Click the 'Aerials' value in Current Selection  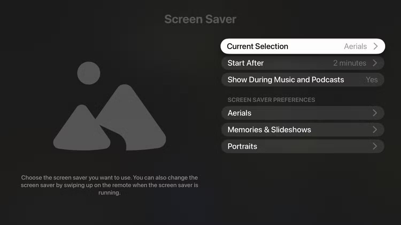tap(355, 46)
